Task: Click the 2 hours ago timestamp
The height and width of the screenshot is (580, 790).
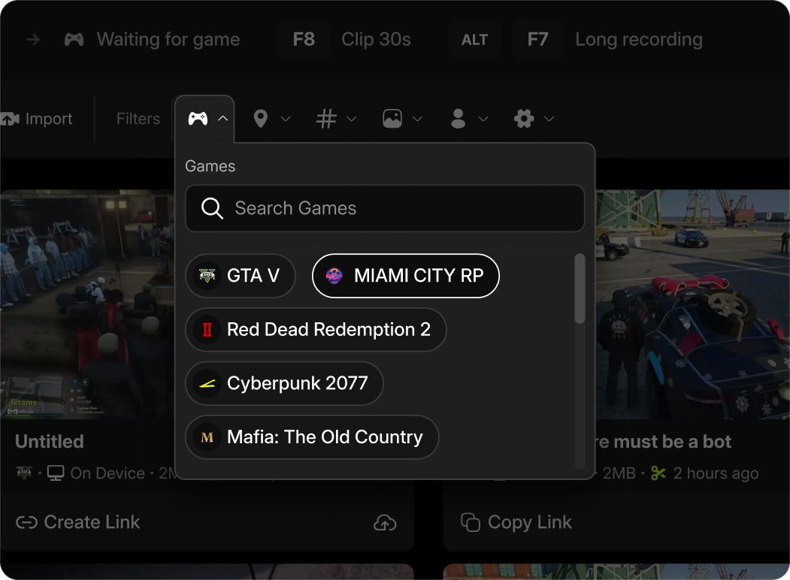Action: pos(716,473)
